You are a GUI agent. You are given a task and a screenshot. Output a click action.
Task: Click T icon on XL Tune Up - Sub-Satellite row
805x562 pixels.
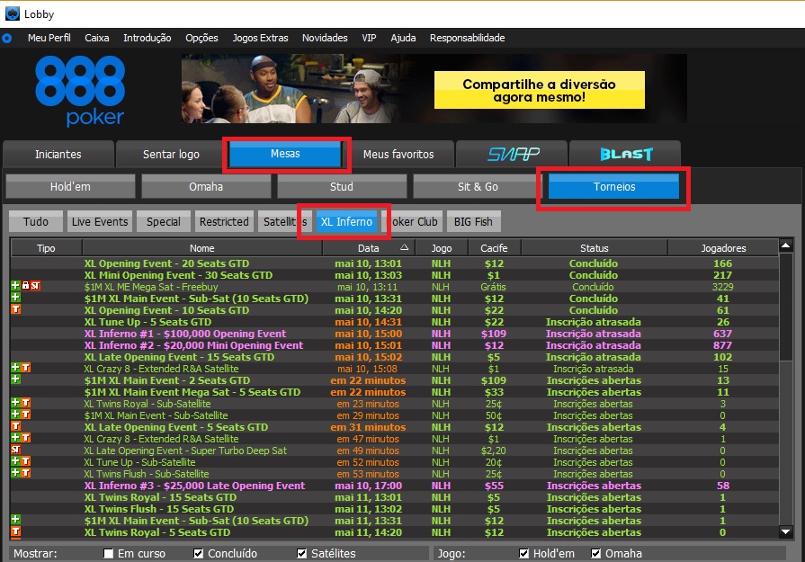26,461
